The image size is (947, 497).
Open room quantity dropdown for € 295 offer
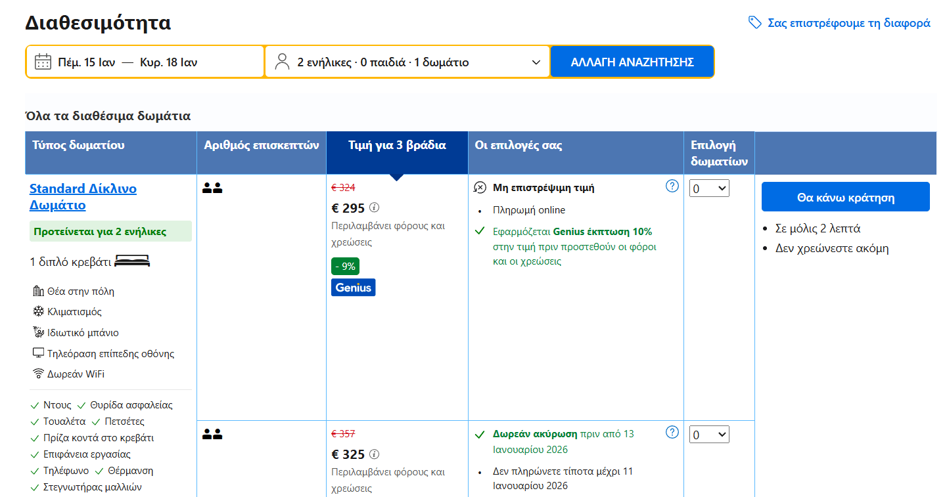pos(709,188)
